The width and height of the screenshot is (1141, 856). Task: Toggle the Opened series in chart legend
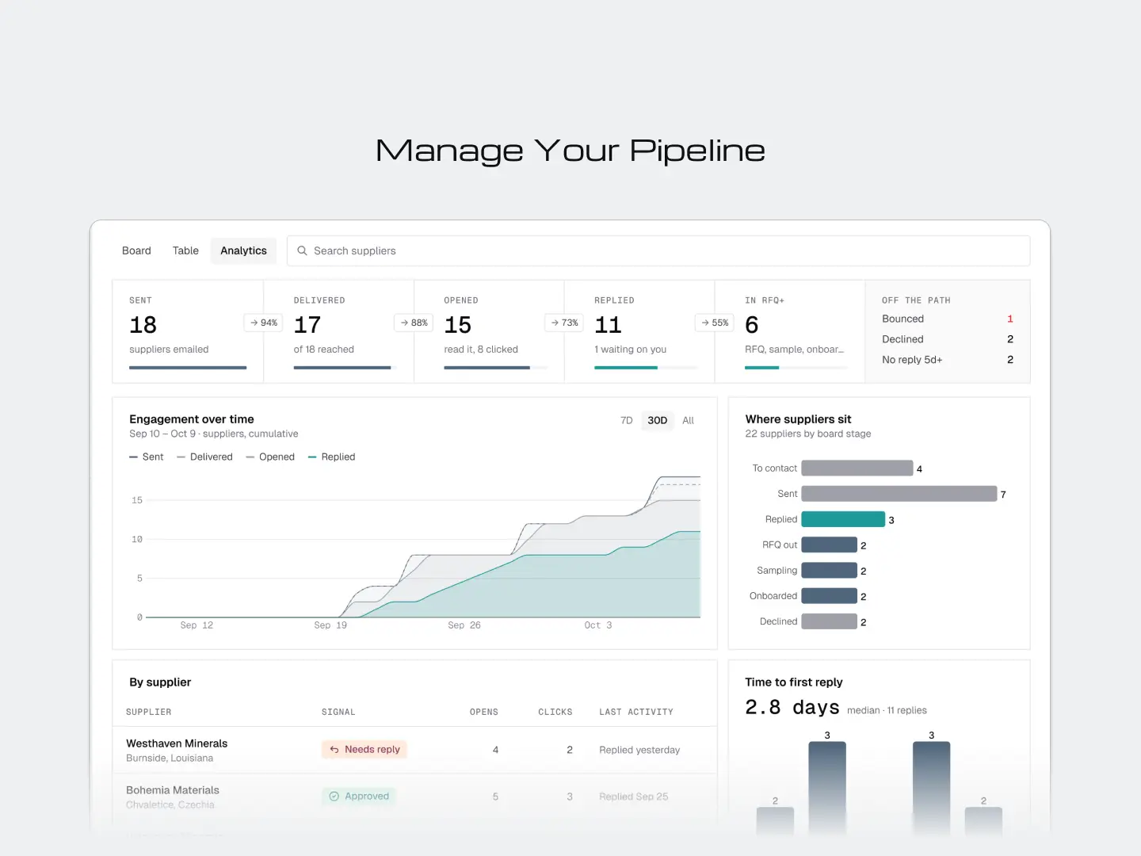[x=270, y=457]
